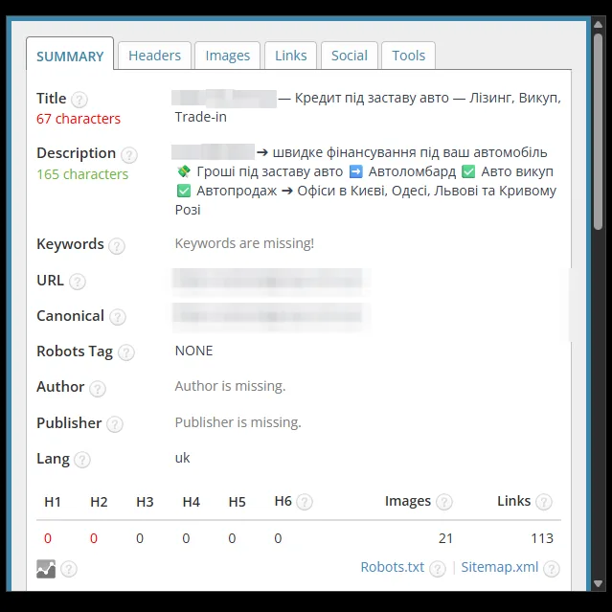Click the help icon next to Publisher
This screenshot has height=612, width=612.
pyautogui.click(x=115, y=424)
